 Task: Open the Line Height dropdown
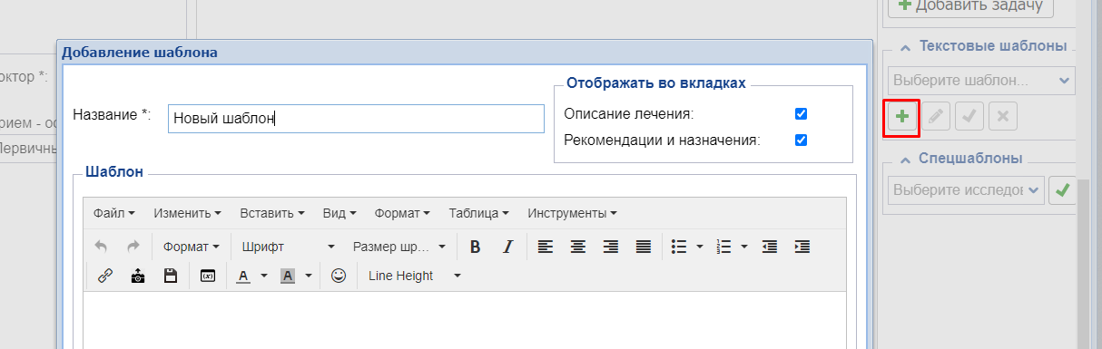coord(414,276)
